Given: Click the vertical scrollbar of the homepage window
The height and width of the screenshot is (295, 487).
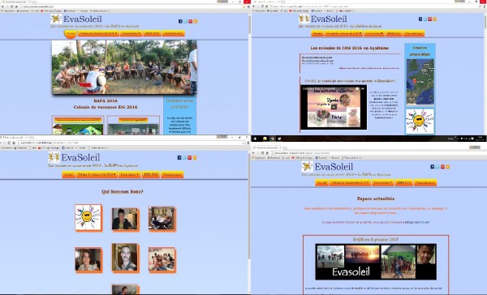Looking at the screenshot, I should [249, 25].
